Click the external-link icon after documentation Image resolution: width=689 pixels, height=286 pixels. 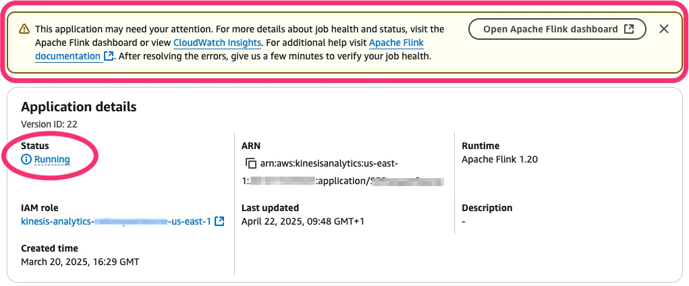[x=109, y=56]
